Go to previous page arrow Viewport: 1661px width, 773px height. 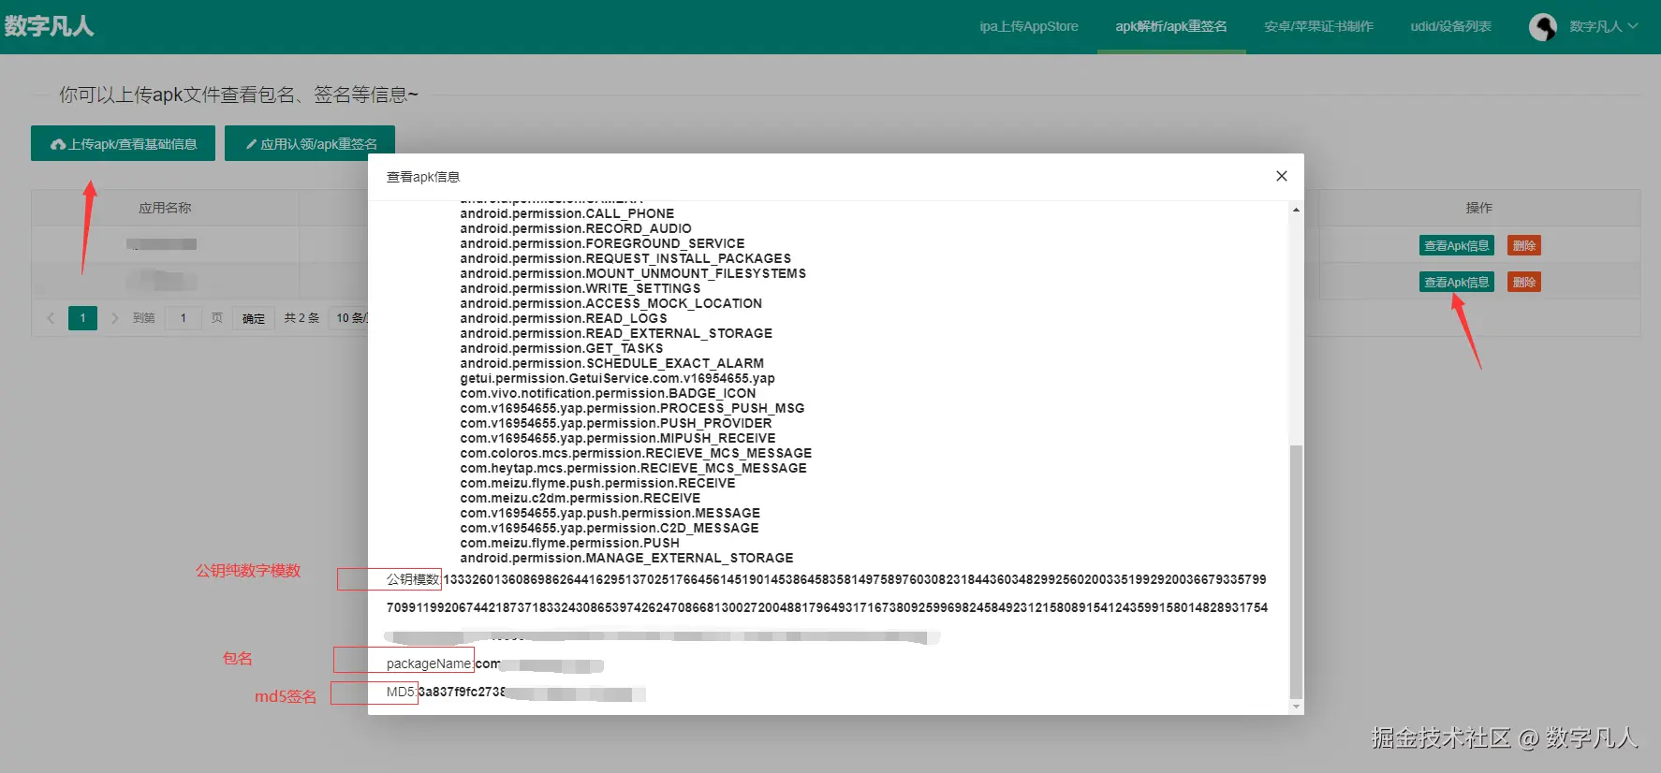pos(51,318)
